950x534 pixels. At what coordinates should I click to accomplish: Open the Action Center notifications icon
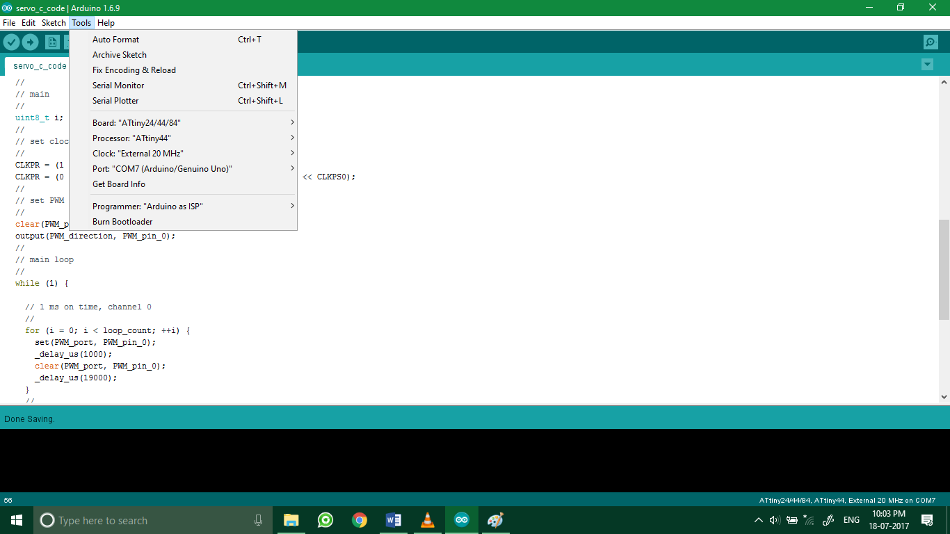click(x=927, y=520)
